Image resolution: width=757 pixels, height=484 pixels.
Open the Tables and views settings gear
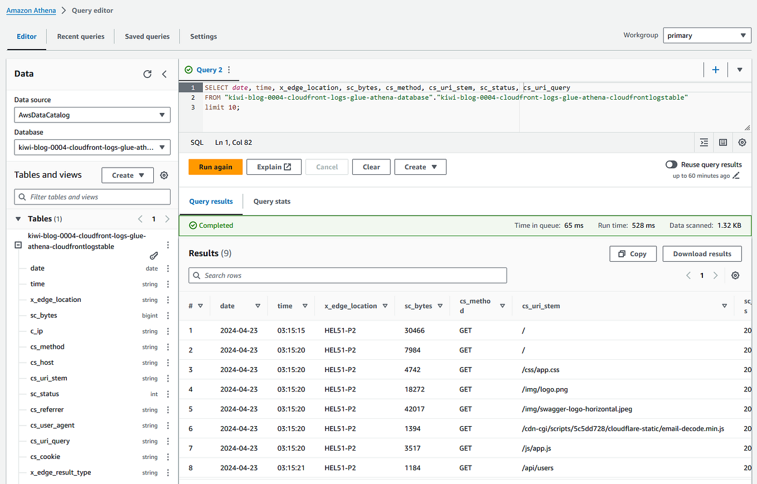click(x=164, y=175)
